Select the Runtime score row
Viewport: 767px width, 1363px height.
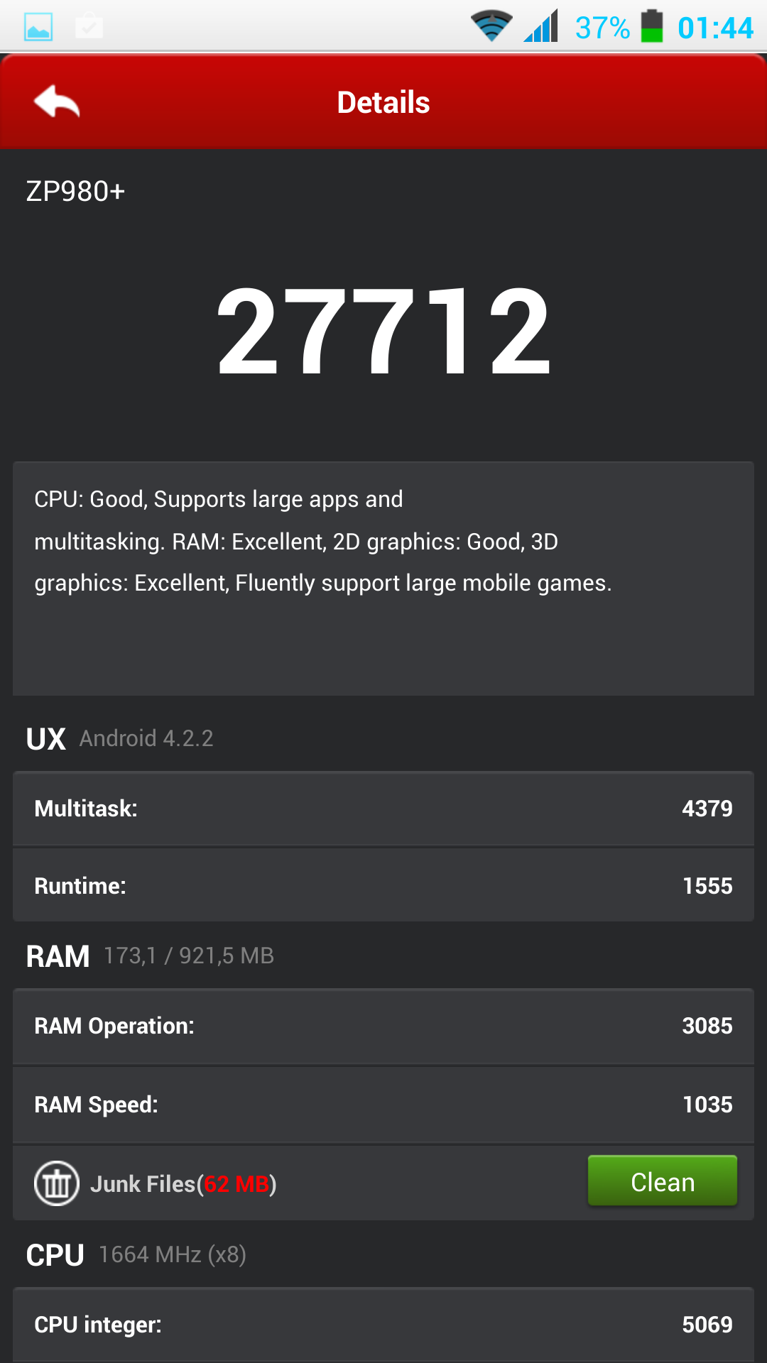(383, 885)
